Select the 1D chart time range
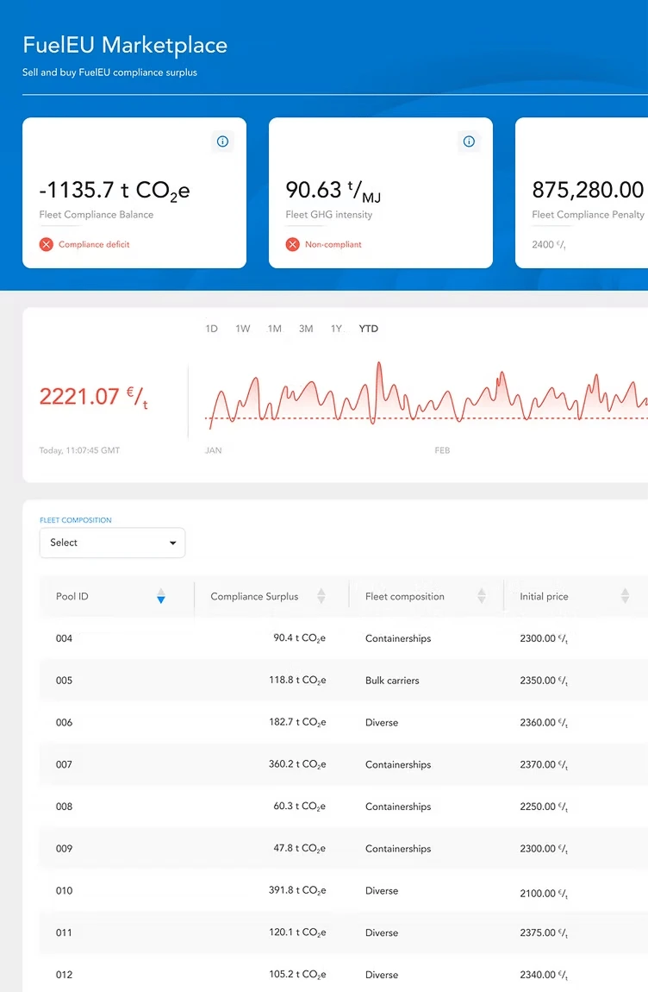648x992 pixels. (x=211, y=329)
